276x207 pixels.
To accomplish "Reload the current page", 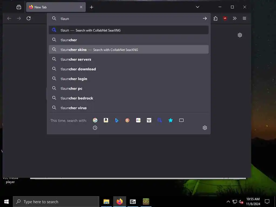I will tap(29, 18).
